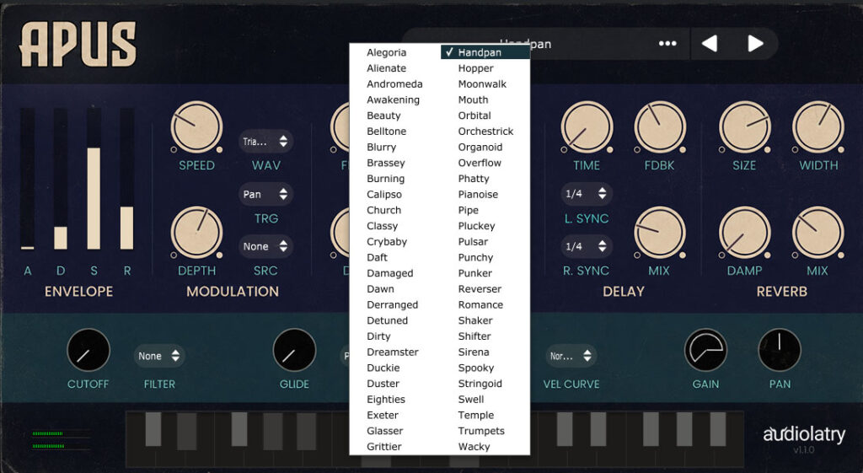Select the Alegoria preset
Image resolution: width=863 pixels, height=473 pixels.
click(x=386, y=52)
